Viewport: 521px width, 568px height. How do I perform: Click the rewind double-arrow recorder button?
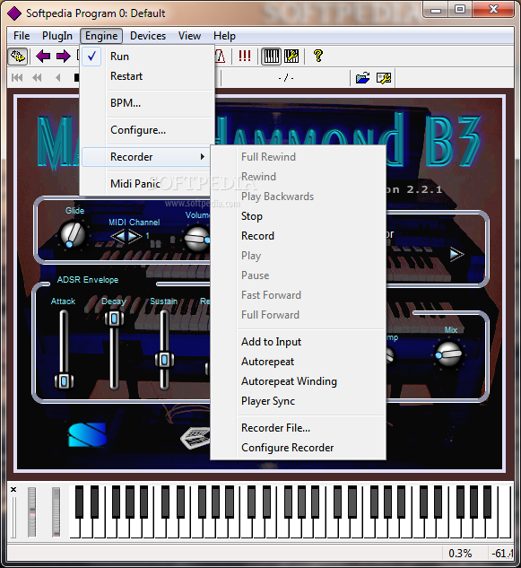[x=37, y=77]
